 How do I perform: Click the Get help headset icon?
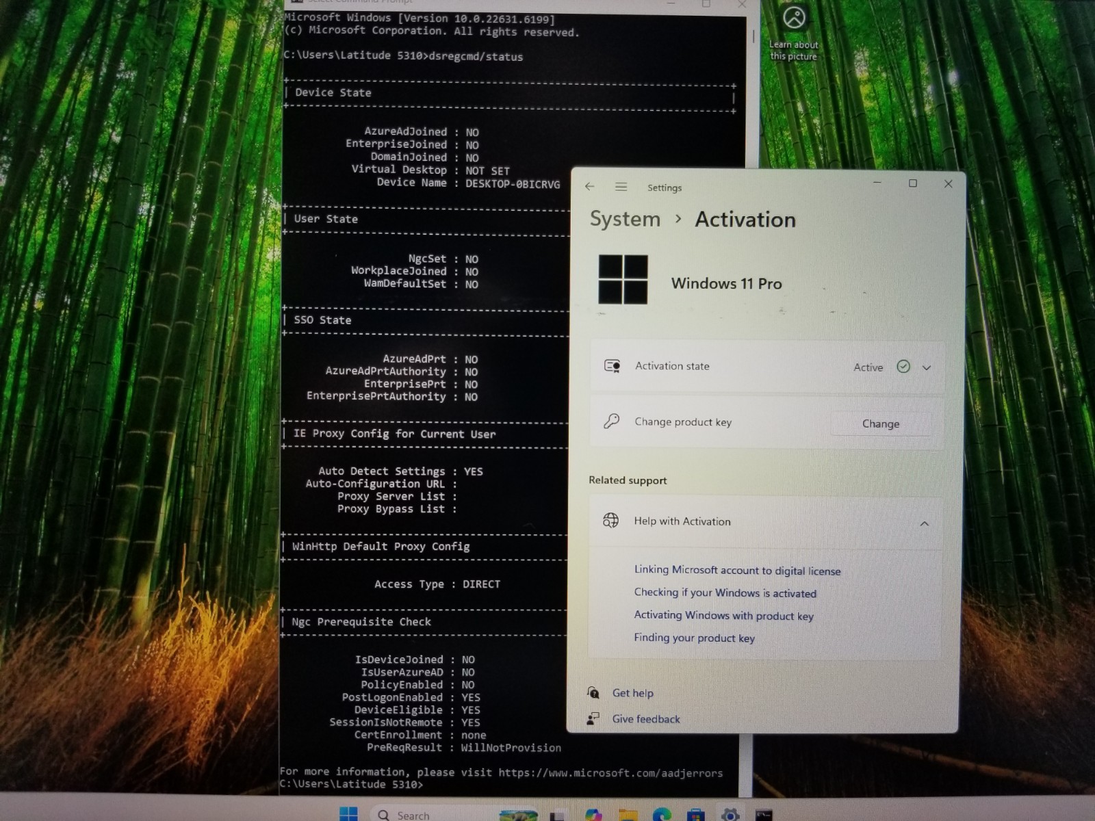click(593, 692)
